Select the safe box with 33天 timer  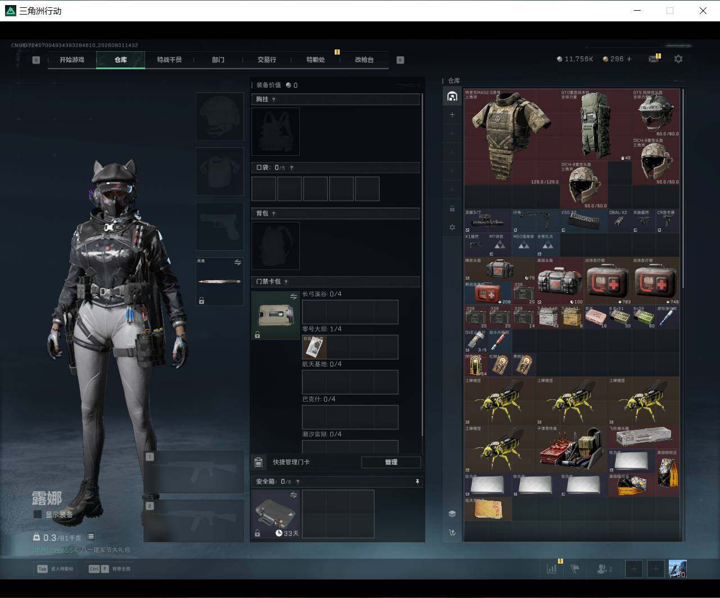click(x=276, y=514)
